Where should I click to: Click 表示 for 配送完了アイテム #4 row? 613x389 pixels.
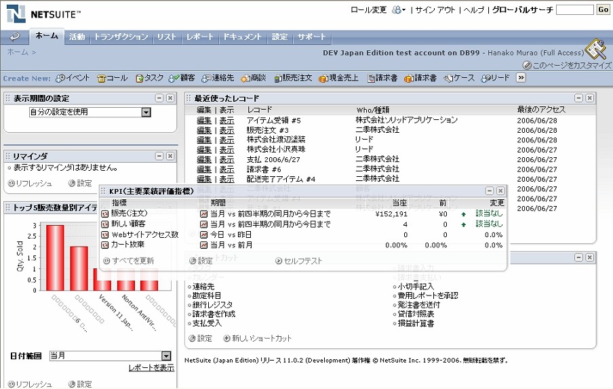[x=226, y=180]
